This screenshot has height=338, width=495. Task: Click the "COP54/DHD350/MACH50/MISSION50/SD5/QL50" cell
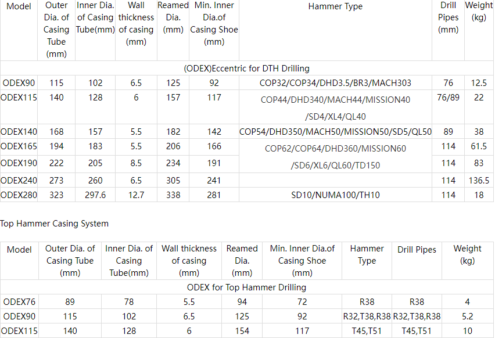[335, 132]
